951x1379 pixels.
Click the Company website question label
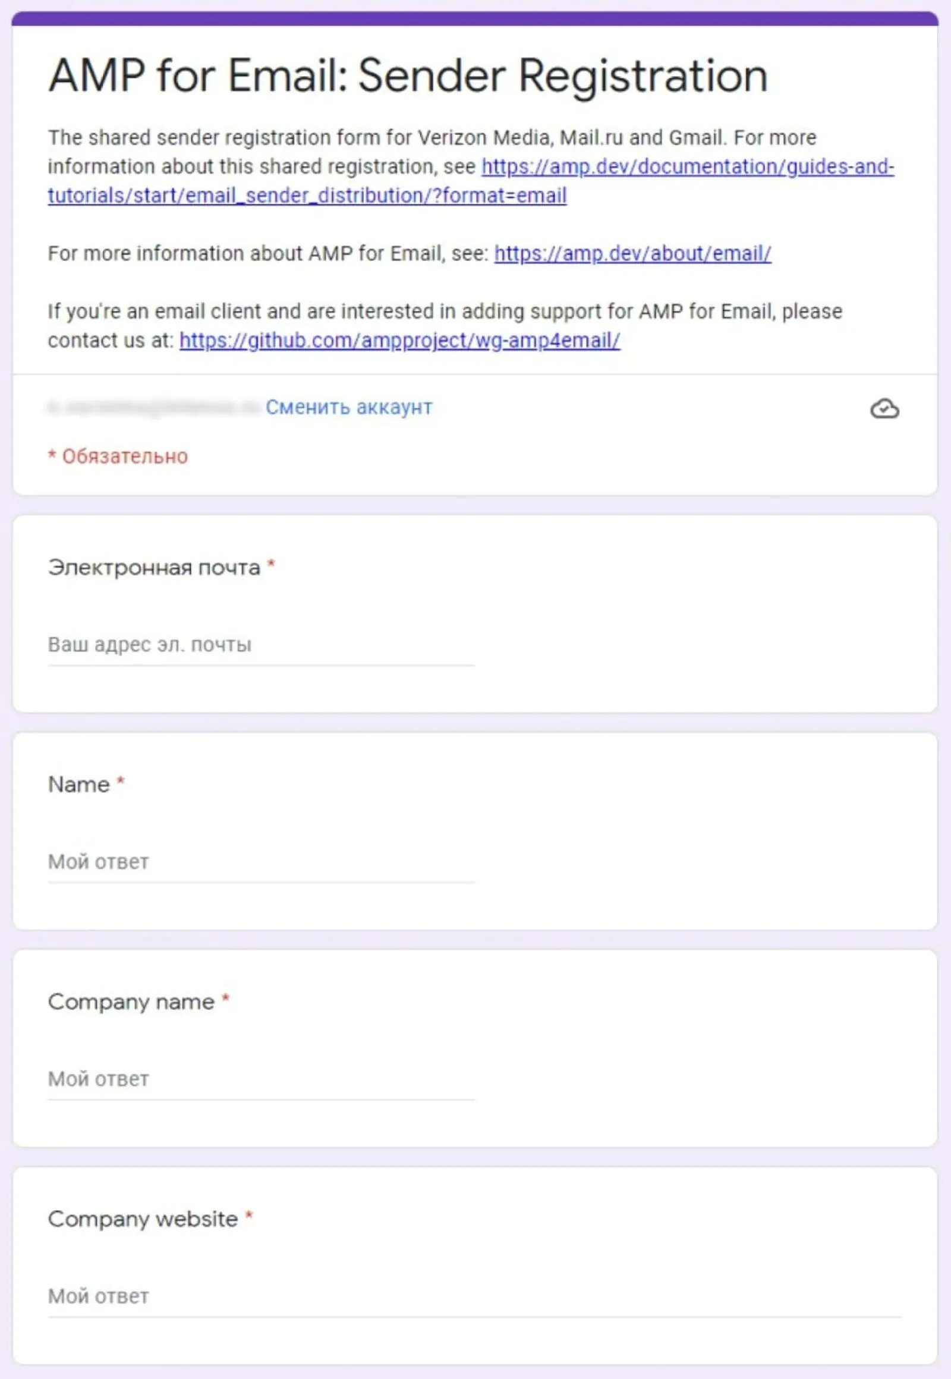143,1219
